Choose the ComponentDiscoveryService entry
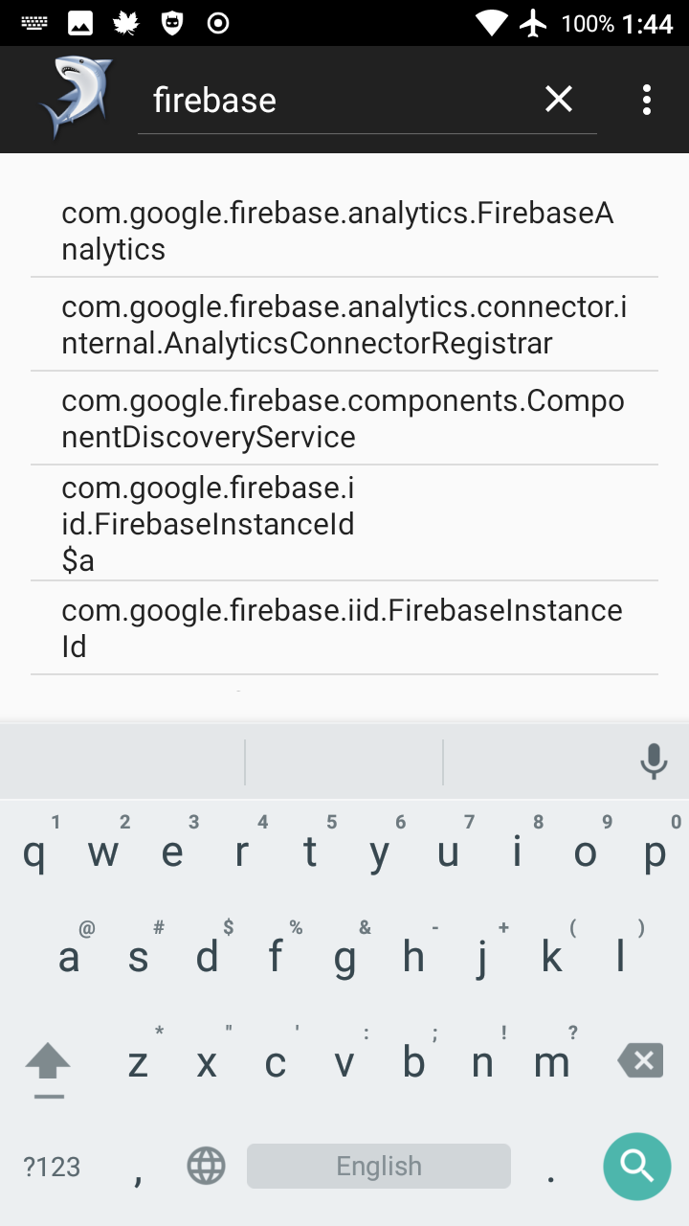Image resolution: width=689 pixels, height=1226 pixels. pos(344,419)
